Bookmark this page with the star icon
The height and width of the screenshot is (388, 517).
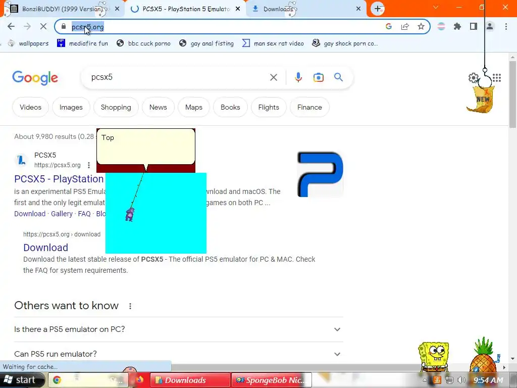421,26
